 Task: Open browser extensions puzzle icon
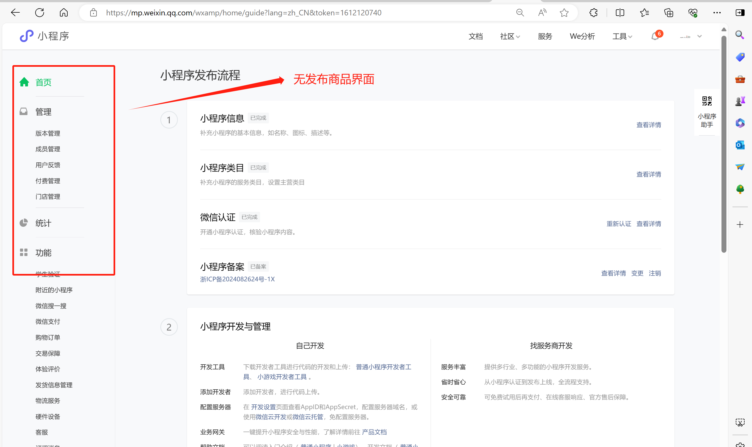(x=593, y=13)
